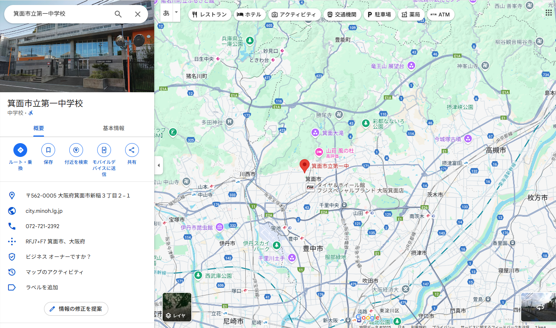Click the address 〒562-0005 大阪府箕面市新稲3丁目2-1
This screenshot has width=556, height=328.
[x=78, y=196]
